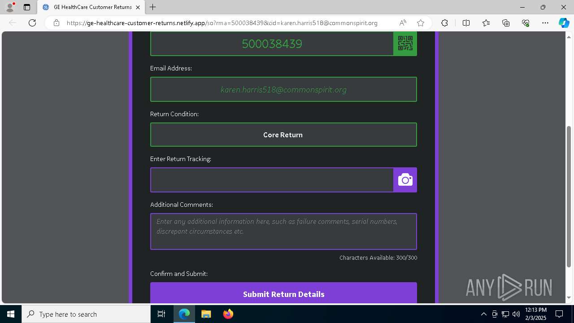This screenshot has width=574, height=323.
Task: Click the QR code scan icon beside the RMA number
Action: pos(405,44)
